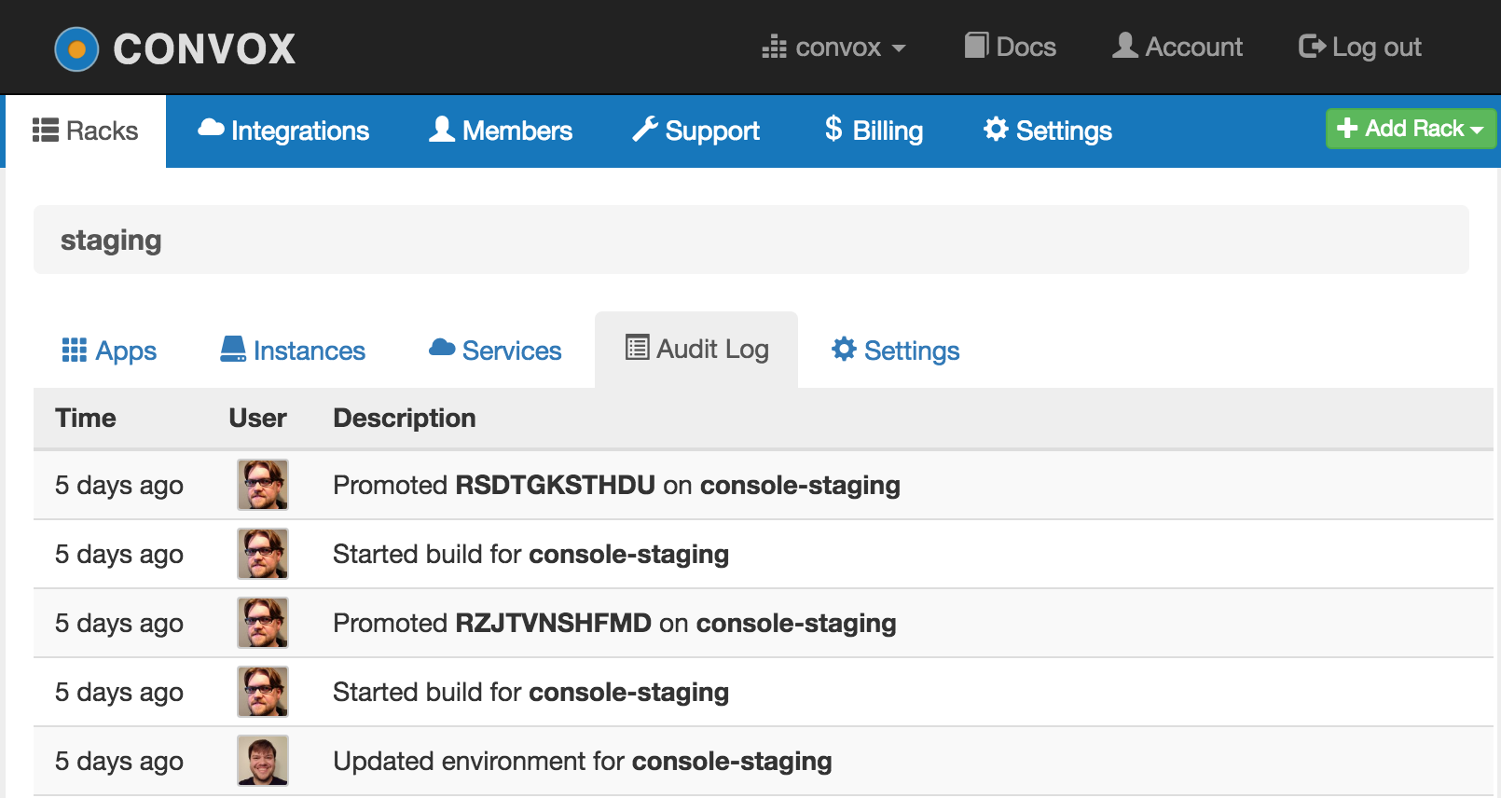Click Log out

1360,47
